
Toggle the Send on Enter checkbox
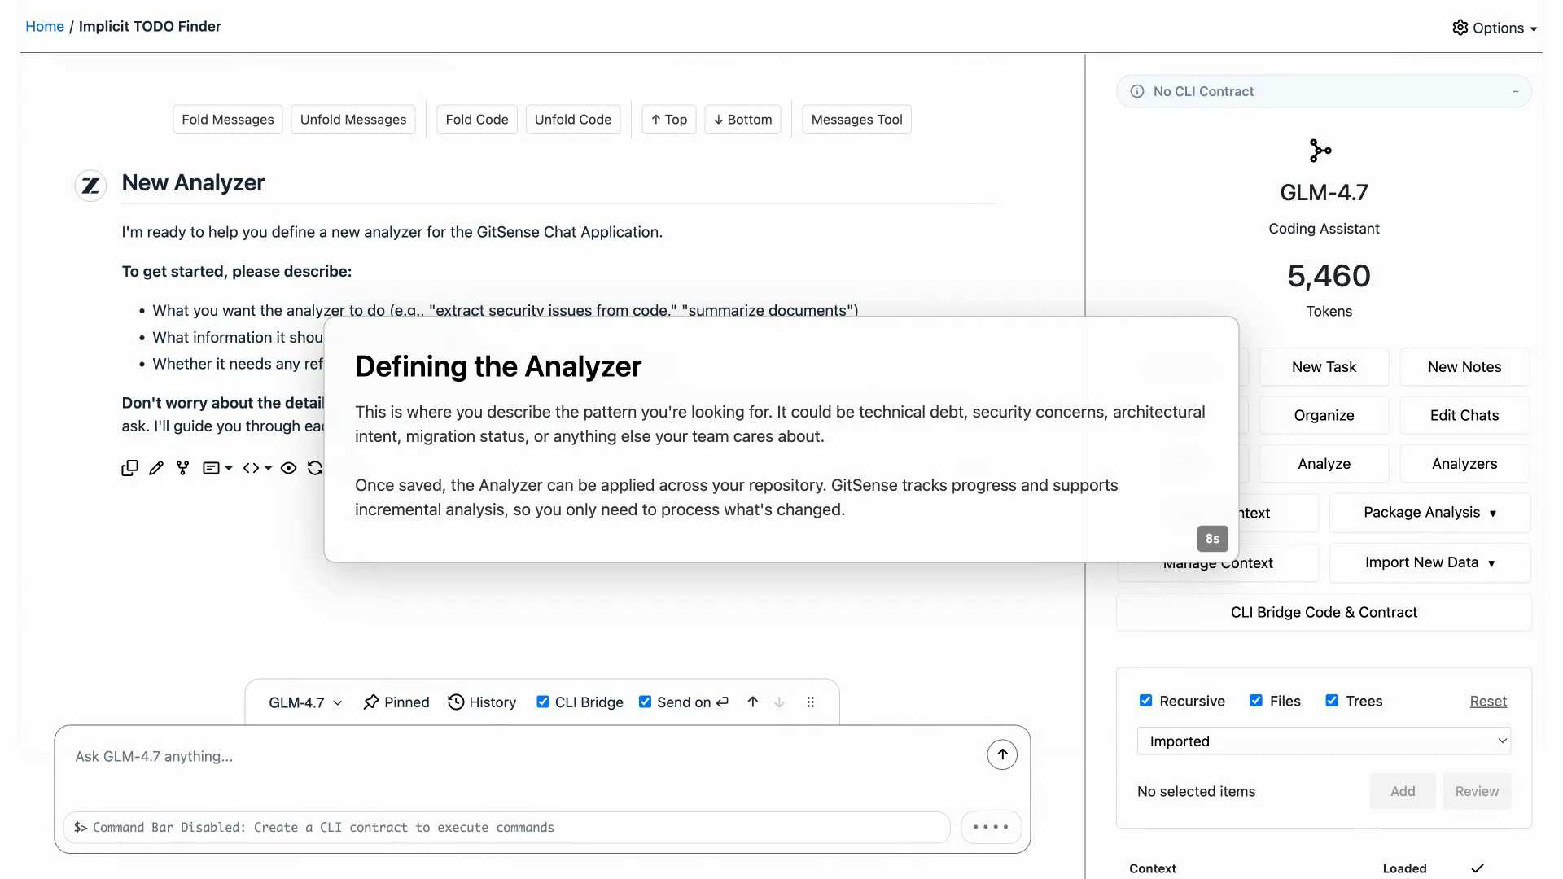645,702
